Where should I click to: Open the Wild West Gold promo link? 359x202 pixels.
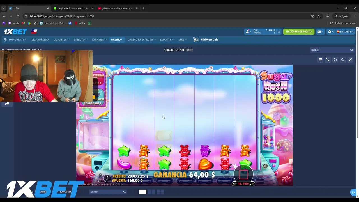[206, 40]
